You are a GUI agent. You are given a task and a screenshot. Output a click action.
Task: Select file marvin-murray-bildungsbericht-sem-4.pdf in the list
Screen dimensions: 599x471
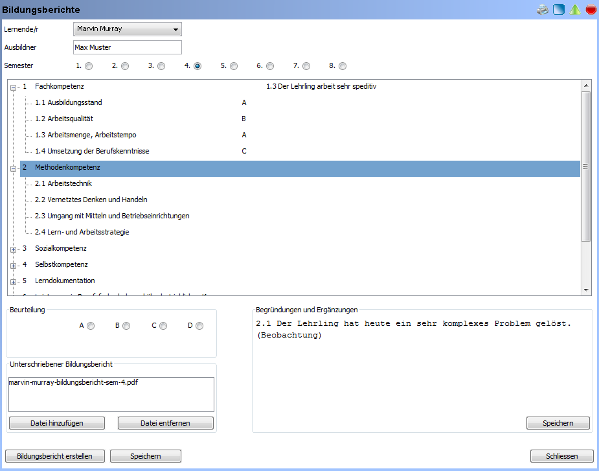pyautogui.click(x=73, y=382)
